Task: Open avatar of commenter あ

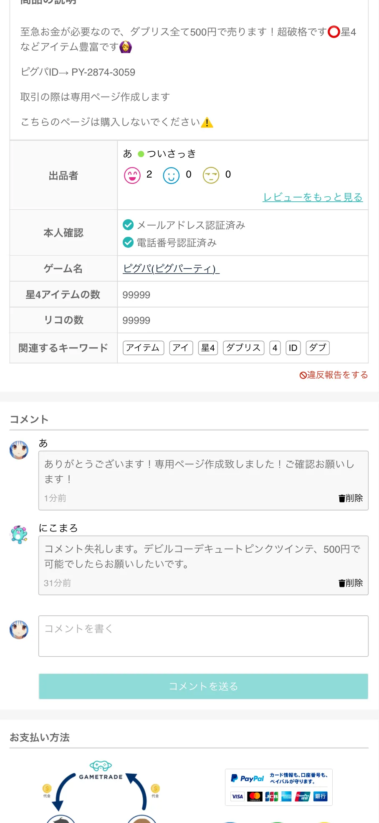Action: (x=19, y=450)
